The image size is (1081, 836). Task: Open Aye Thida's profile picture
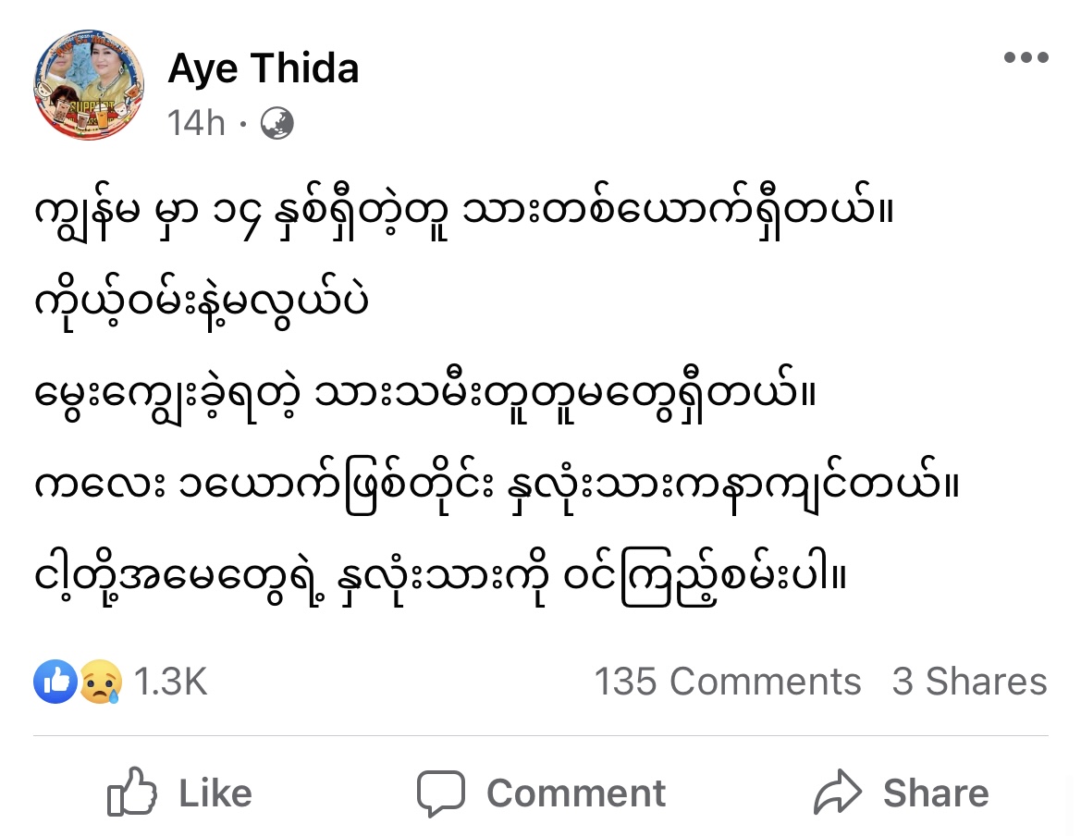(x=89, y=84)
